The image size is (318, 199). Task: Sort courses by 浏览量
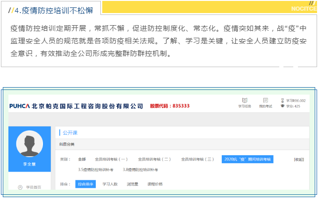[x=133, y=184]
